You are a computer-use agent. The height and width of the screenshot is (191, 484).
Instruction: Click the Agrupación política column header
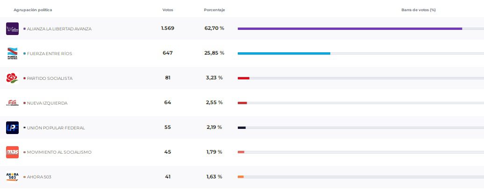(33, 10)
